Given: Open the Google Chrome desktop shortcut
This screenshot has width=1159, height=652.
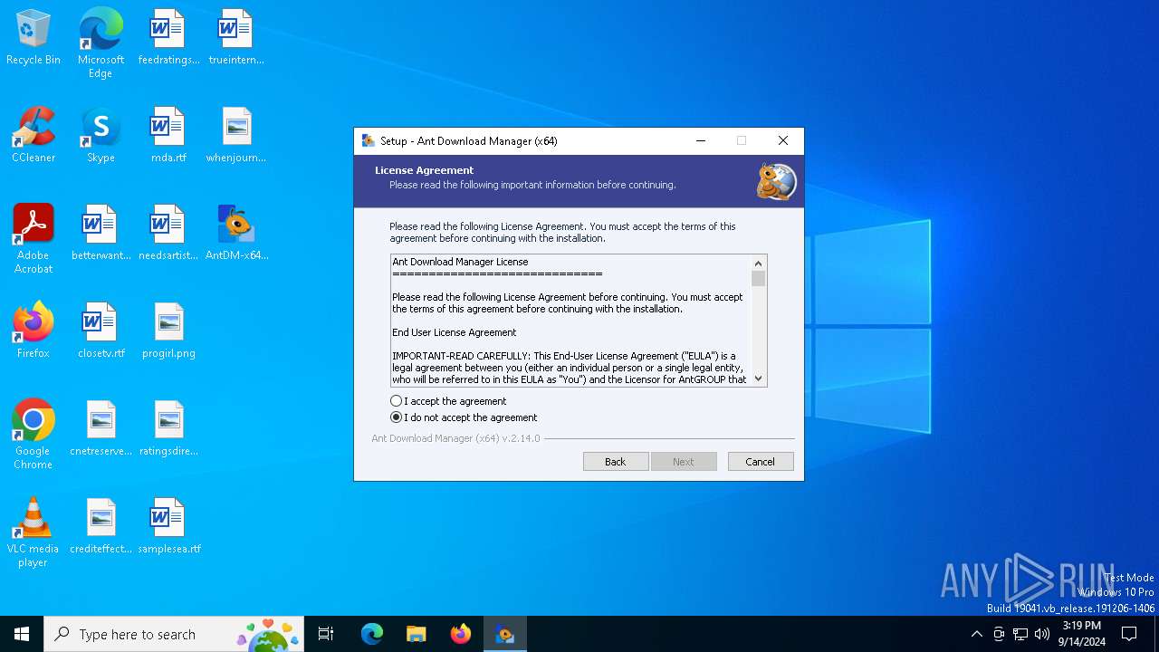Looking at the screenshot, I should coord(34,435).
